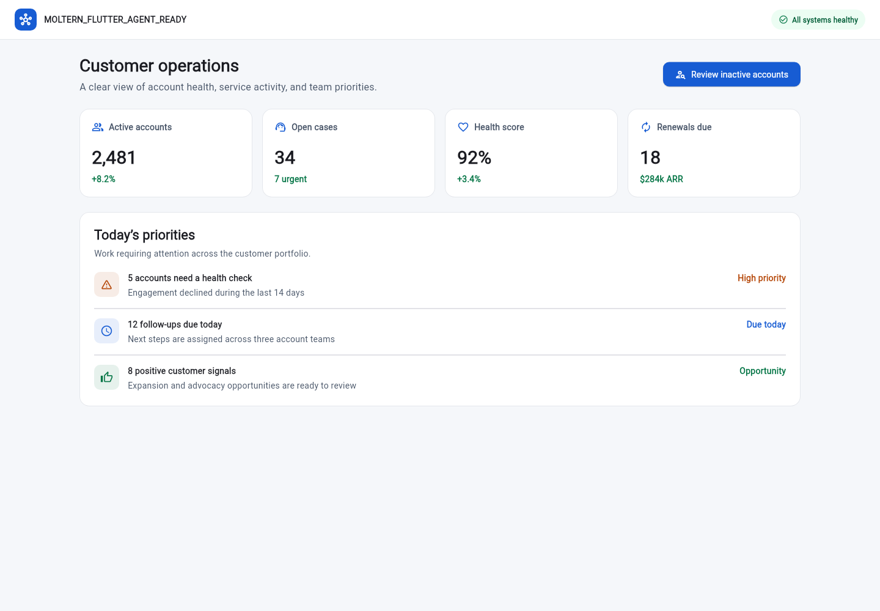Click the +8.2% change under Active accounts

pyautogui.click(x=103, y=179)
